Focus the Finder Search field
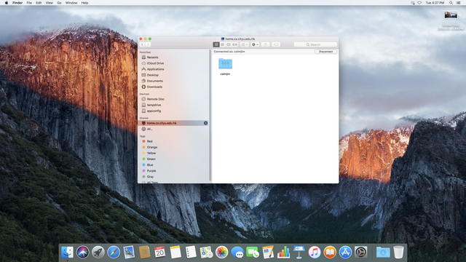The width and height of the screenshot is (466, 262). point(315,44)
